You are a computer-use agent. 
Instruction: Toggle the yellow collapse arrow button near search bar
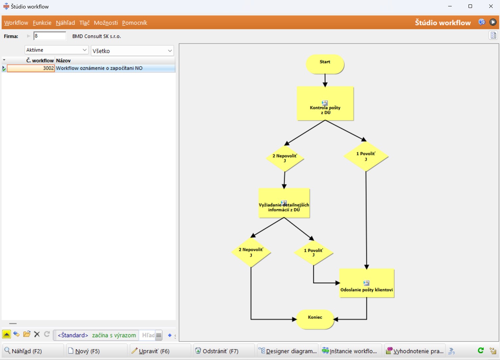[6, 334]
